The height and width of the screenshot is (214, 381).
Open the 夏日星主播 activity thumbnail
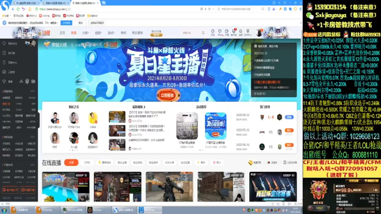[216, 126]
